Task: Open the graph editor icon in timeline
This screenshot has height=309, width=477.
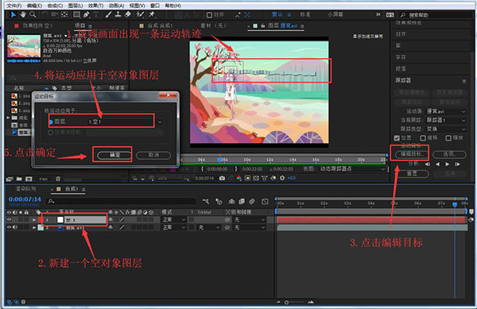Action: 265,202
